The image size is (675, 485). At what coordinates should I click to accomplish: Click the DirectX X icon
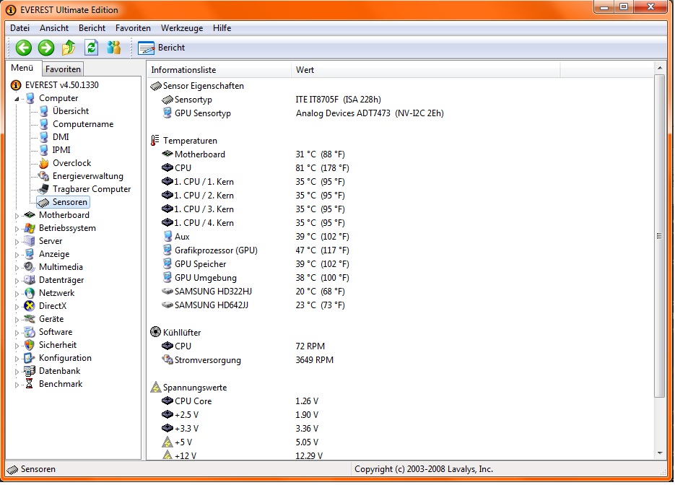pos(30,306)
